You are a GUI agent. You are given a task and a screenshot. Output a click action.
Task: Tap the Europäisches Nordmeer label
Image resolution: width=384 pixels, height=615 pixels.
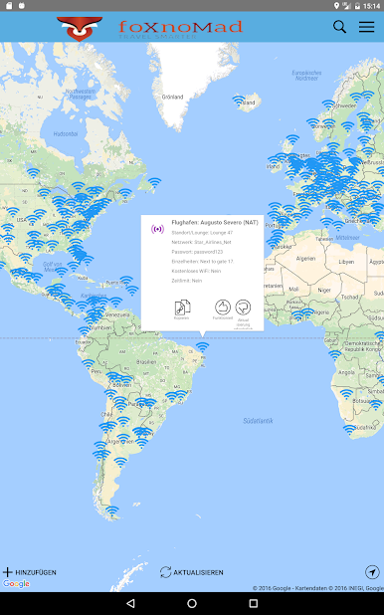[x=306, y=76]
